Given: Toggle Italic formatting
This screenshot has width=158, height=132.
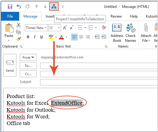Looking at the screenshot, I should click(35, 37).
